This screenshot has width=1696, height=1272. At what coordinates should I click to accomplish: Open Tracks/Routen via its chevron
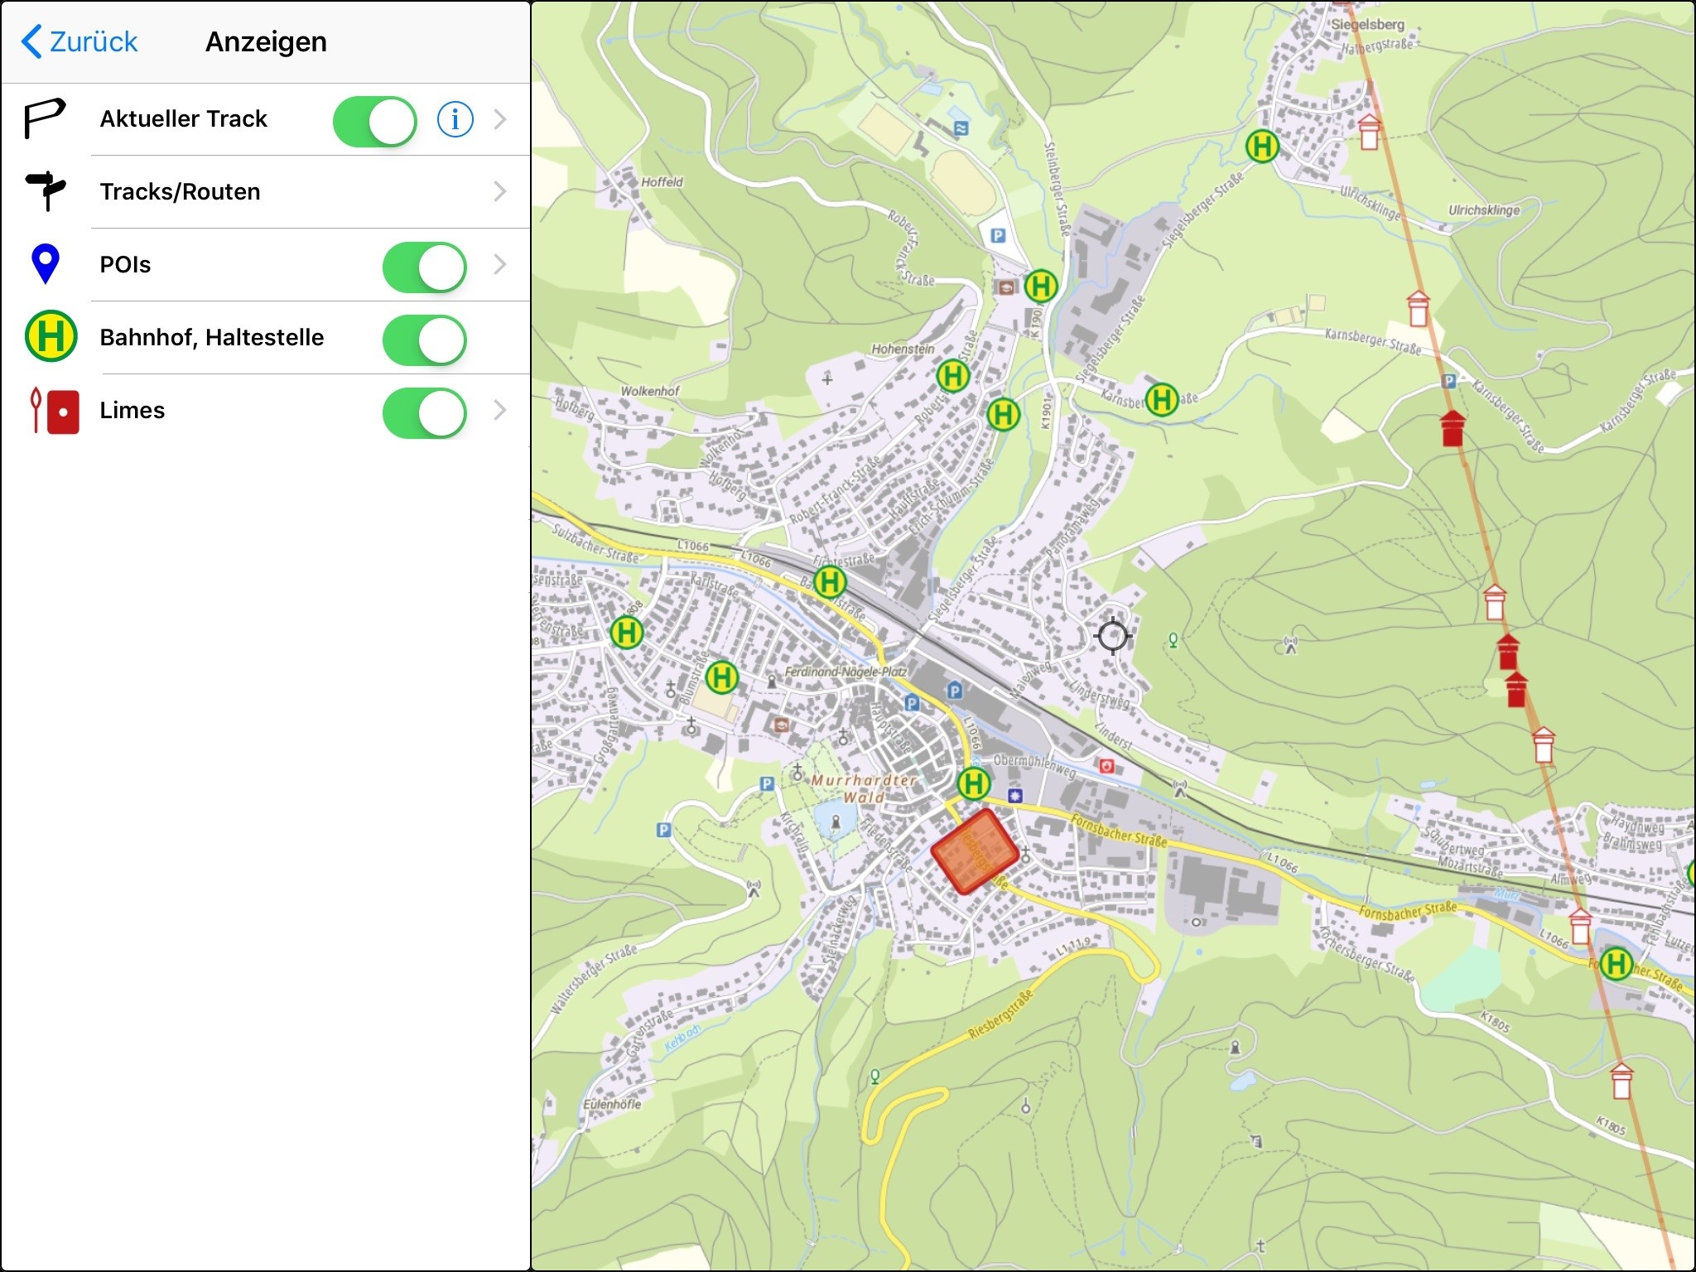tap(499, 192)
